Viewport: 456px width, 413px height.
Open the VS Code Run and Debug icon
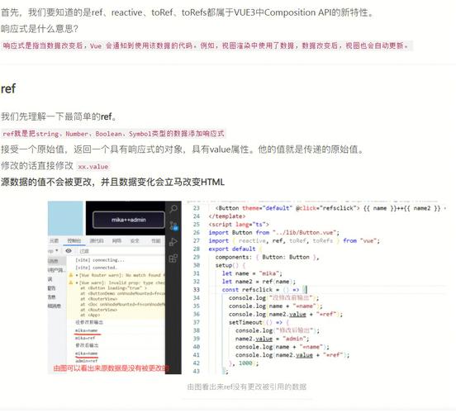pyautogui.click(x=173, y=242)
